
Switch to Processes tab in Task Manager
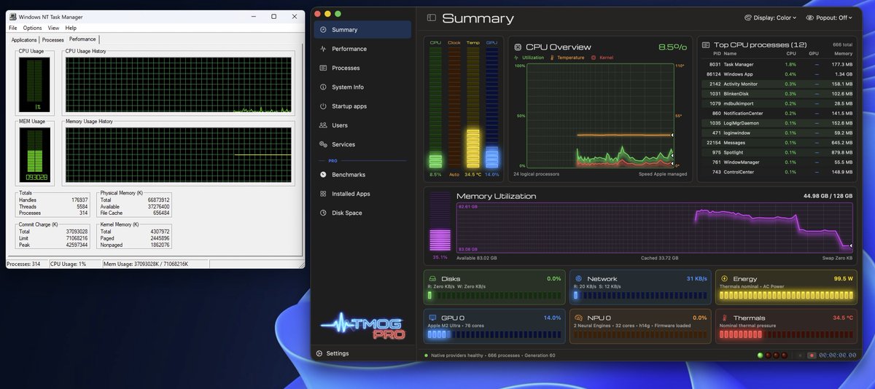point(53,40)
